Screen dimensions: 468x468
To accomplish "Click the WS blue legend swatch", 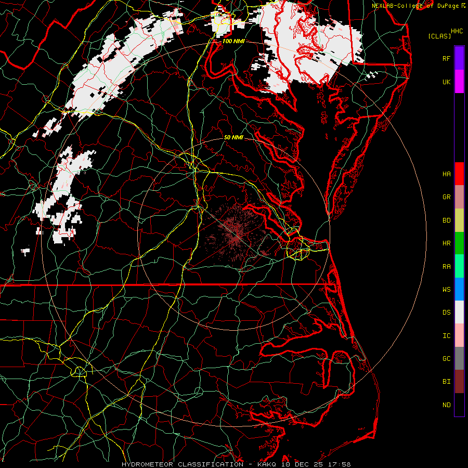I will (x=459, y=289).
